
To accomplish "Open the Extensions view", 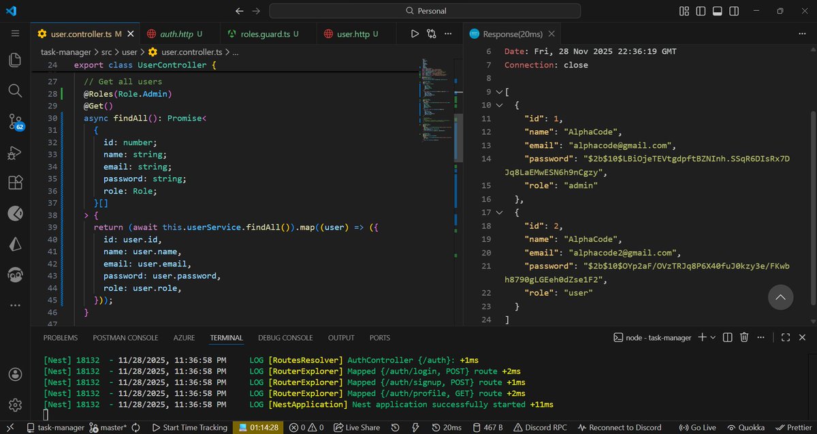I will [14, 183].
